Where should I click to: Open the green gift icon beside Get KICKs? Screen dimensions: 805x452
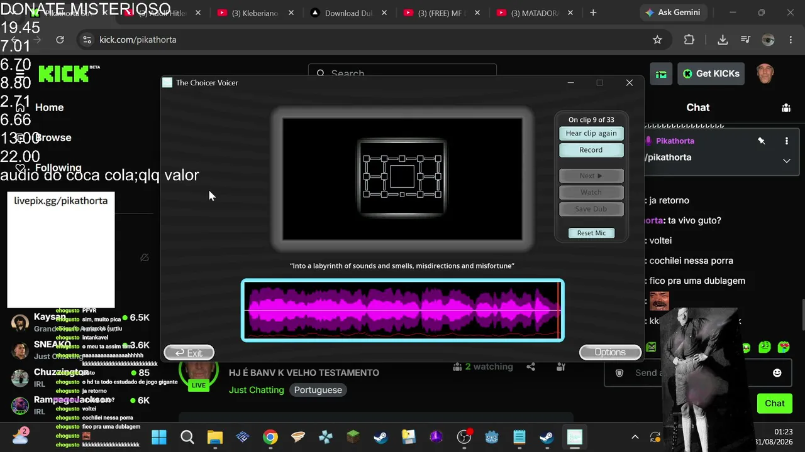661,73
